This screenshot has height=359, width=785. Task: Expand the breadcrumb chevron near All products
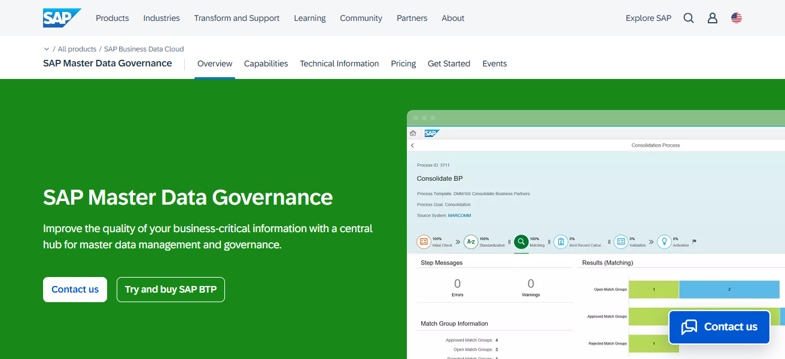pos(47,48)
